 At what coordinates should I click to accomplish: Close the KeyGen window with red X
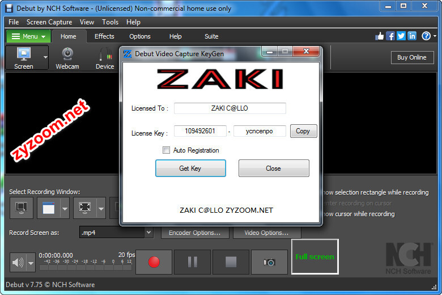pos(306,51)
